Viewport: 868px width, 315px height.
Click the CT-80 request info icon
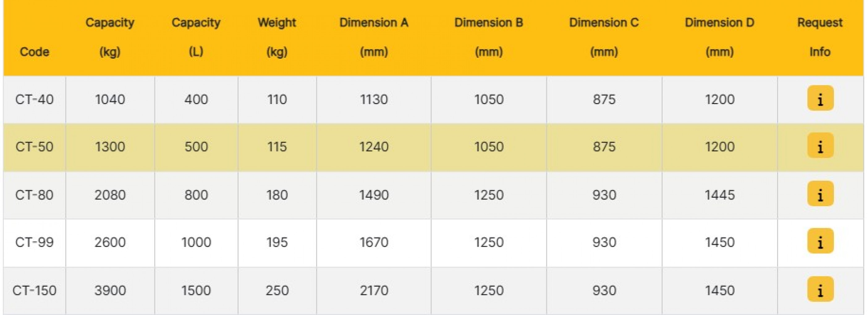(820, 194)
